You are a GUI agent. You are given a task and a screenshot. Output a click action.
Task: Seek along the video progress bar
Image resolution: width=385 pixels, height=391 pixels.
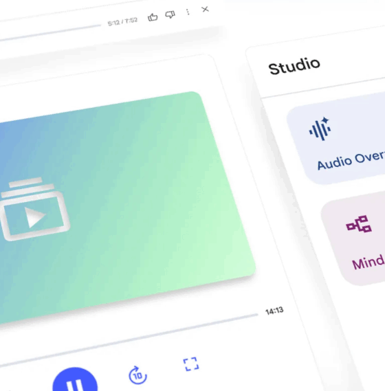[129, 340]
